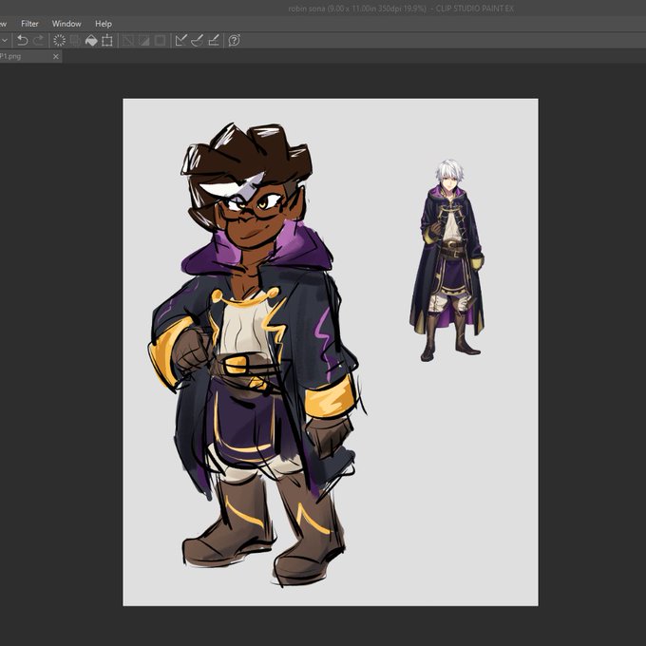Viewport: 646px width, 646px height.
Task: Click the window title text
Action: tap(401, 9)
